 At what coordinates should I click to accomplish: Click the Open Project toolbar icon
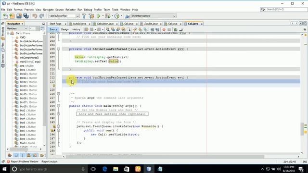click(x=19, y=16)
